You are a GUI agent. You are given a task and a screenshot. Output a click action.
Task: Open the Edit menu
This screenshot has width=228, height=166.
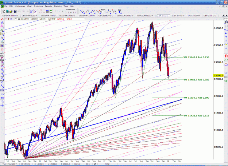coord(11,6)
